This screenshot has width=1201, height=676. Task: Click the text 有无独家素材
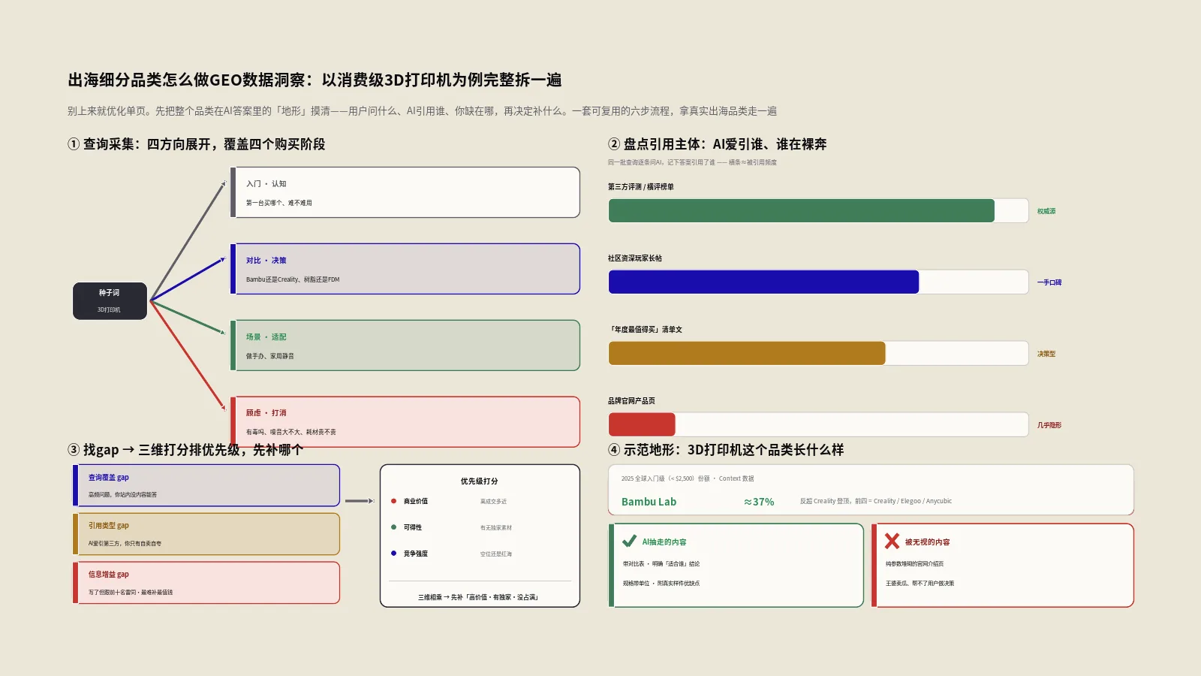(496, 527)
